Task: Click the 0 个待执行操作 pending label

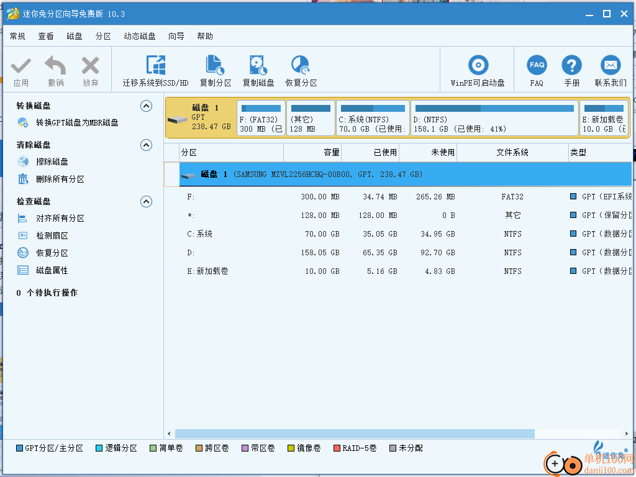Action: [x=47, y=293]
